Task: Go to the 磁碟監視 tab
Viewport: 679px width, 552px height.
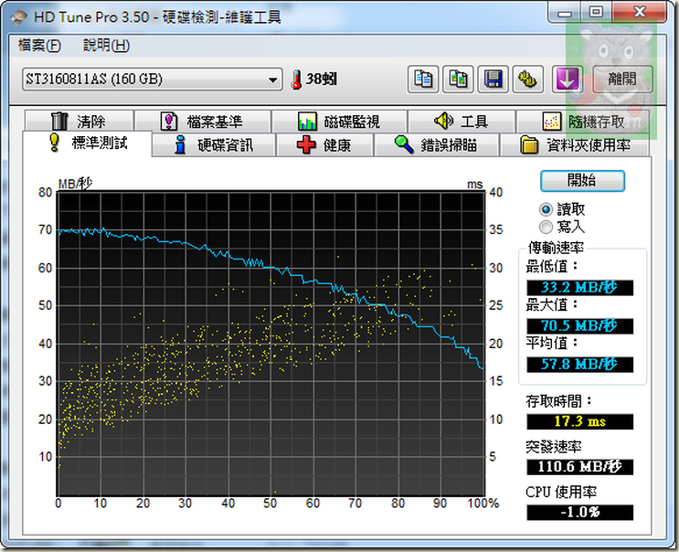Action: 339,122
